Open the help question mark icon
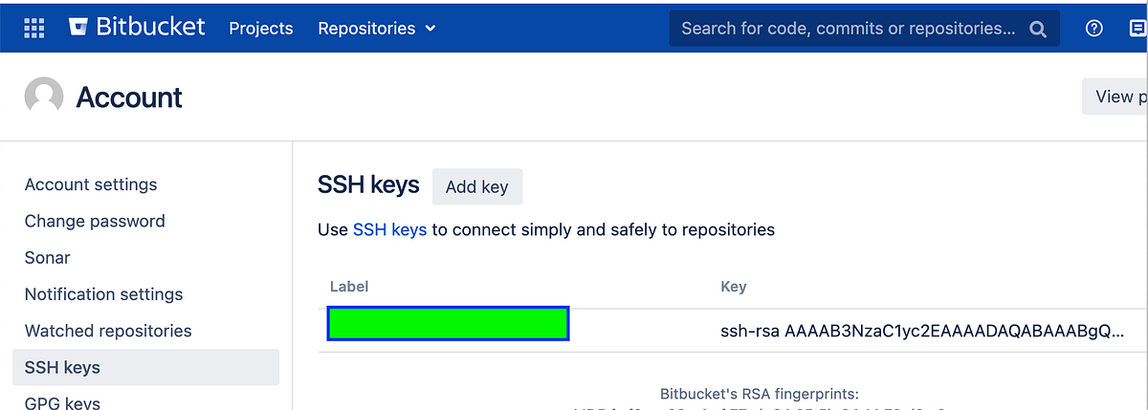This screenshot has height=410, width=1148. click(x=1094, y=29)
